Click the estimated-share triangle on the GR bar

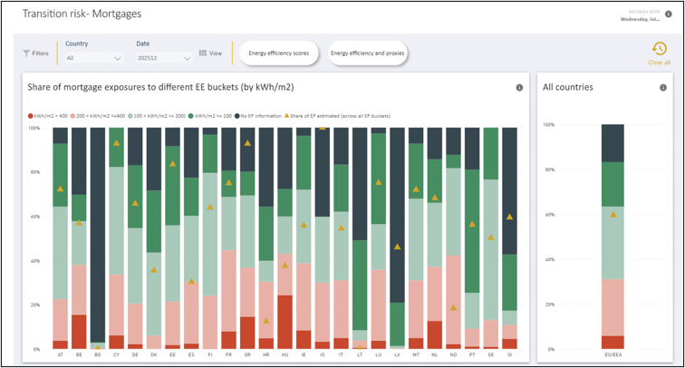tap(247, 143)
